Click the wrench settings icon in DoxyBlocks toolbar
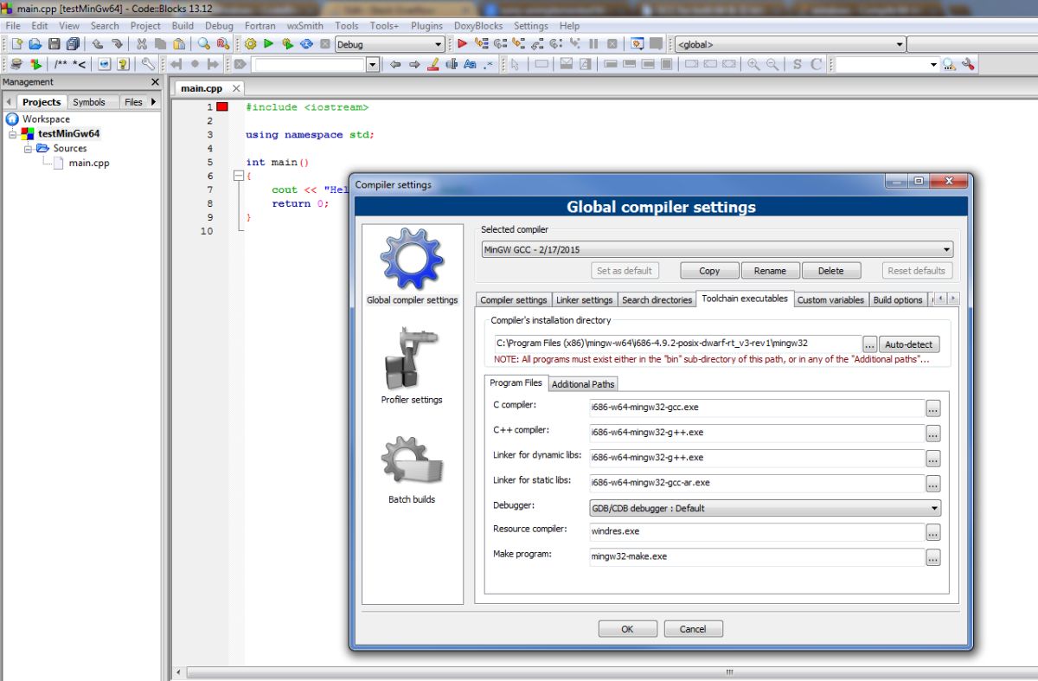The image size is (1038, 681). pos(148,64)
